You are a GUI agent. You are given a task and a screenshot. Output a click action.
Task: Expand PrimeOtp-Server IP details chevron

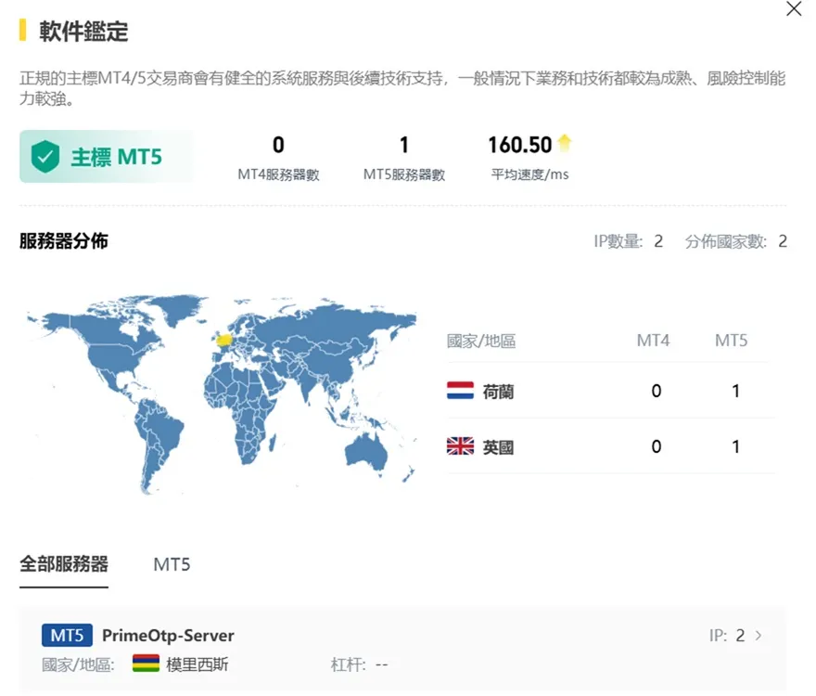(759, 635)
